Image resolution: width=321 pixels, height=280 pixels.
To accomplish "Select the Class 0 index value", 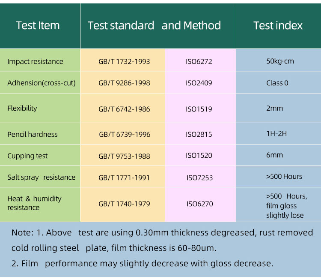I will tap(277, 83).
